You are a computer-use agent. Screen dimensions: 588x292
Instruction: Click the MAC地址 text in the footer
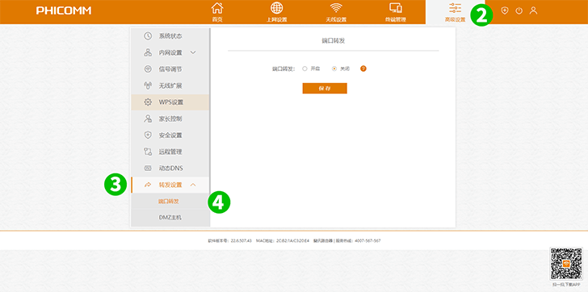coord(283,240)
